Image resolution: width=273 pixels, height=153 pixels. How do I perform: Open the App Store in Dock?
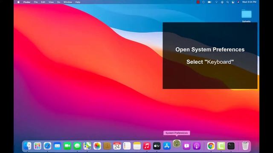click(167, 146)
